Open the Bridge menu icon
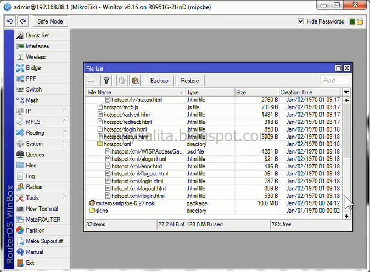The height and width of the screenshot is (272, 370). (20, 68)
